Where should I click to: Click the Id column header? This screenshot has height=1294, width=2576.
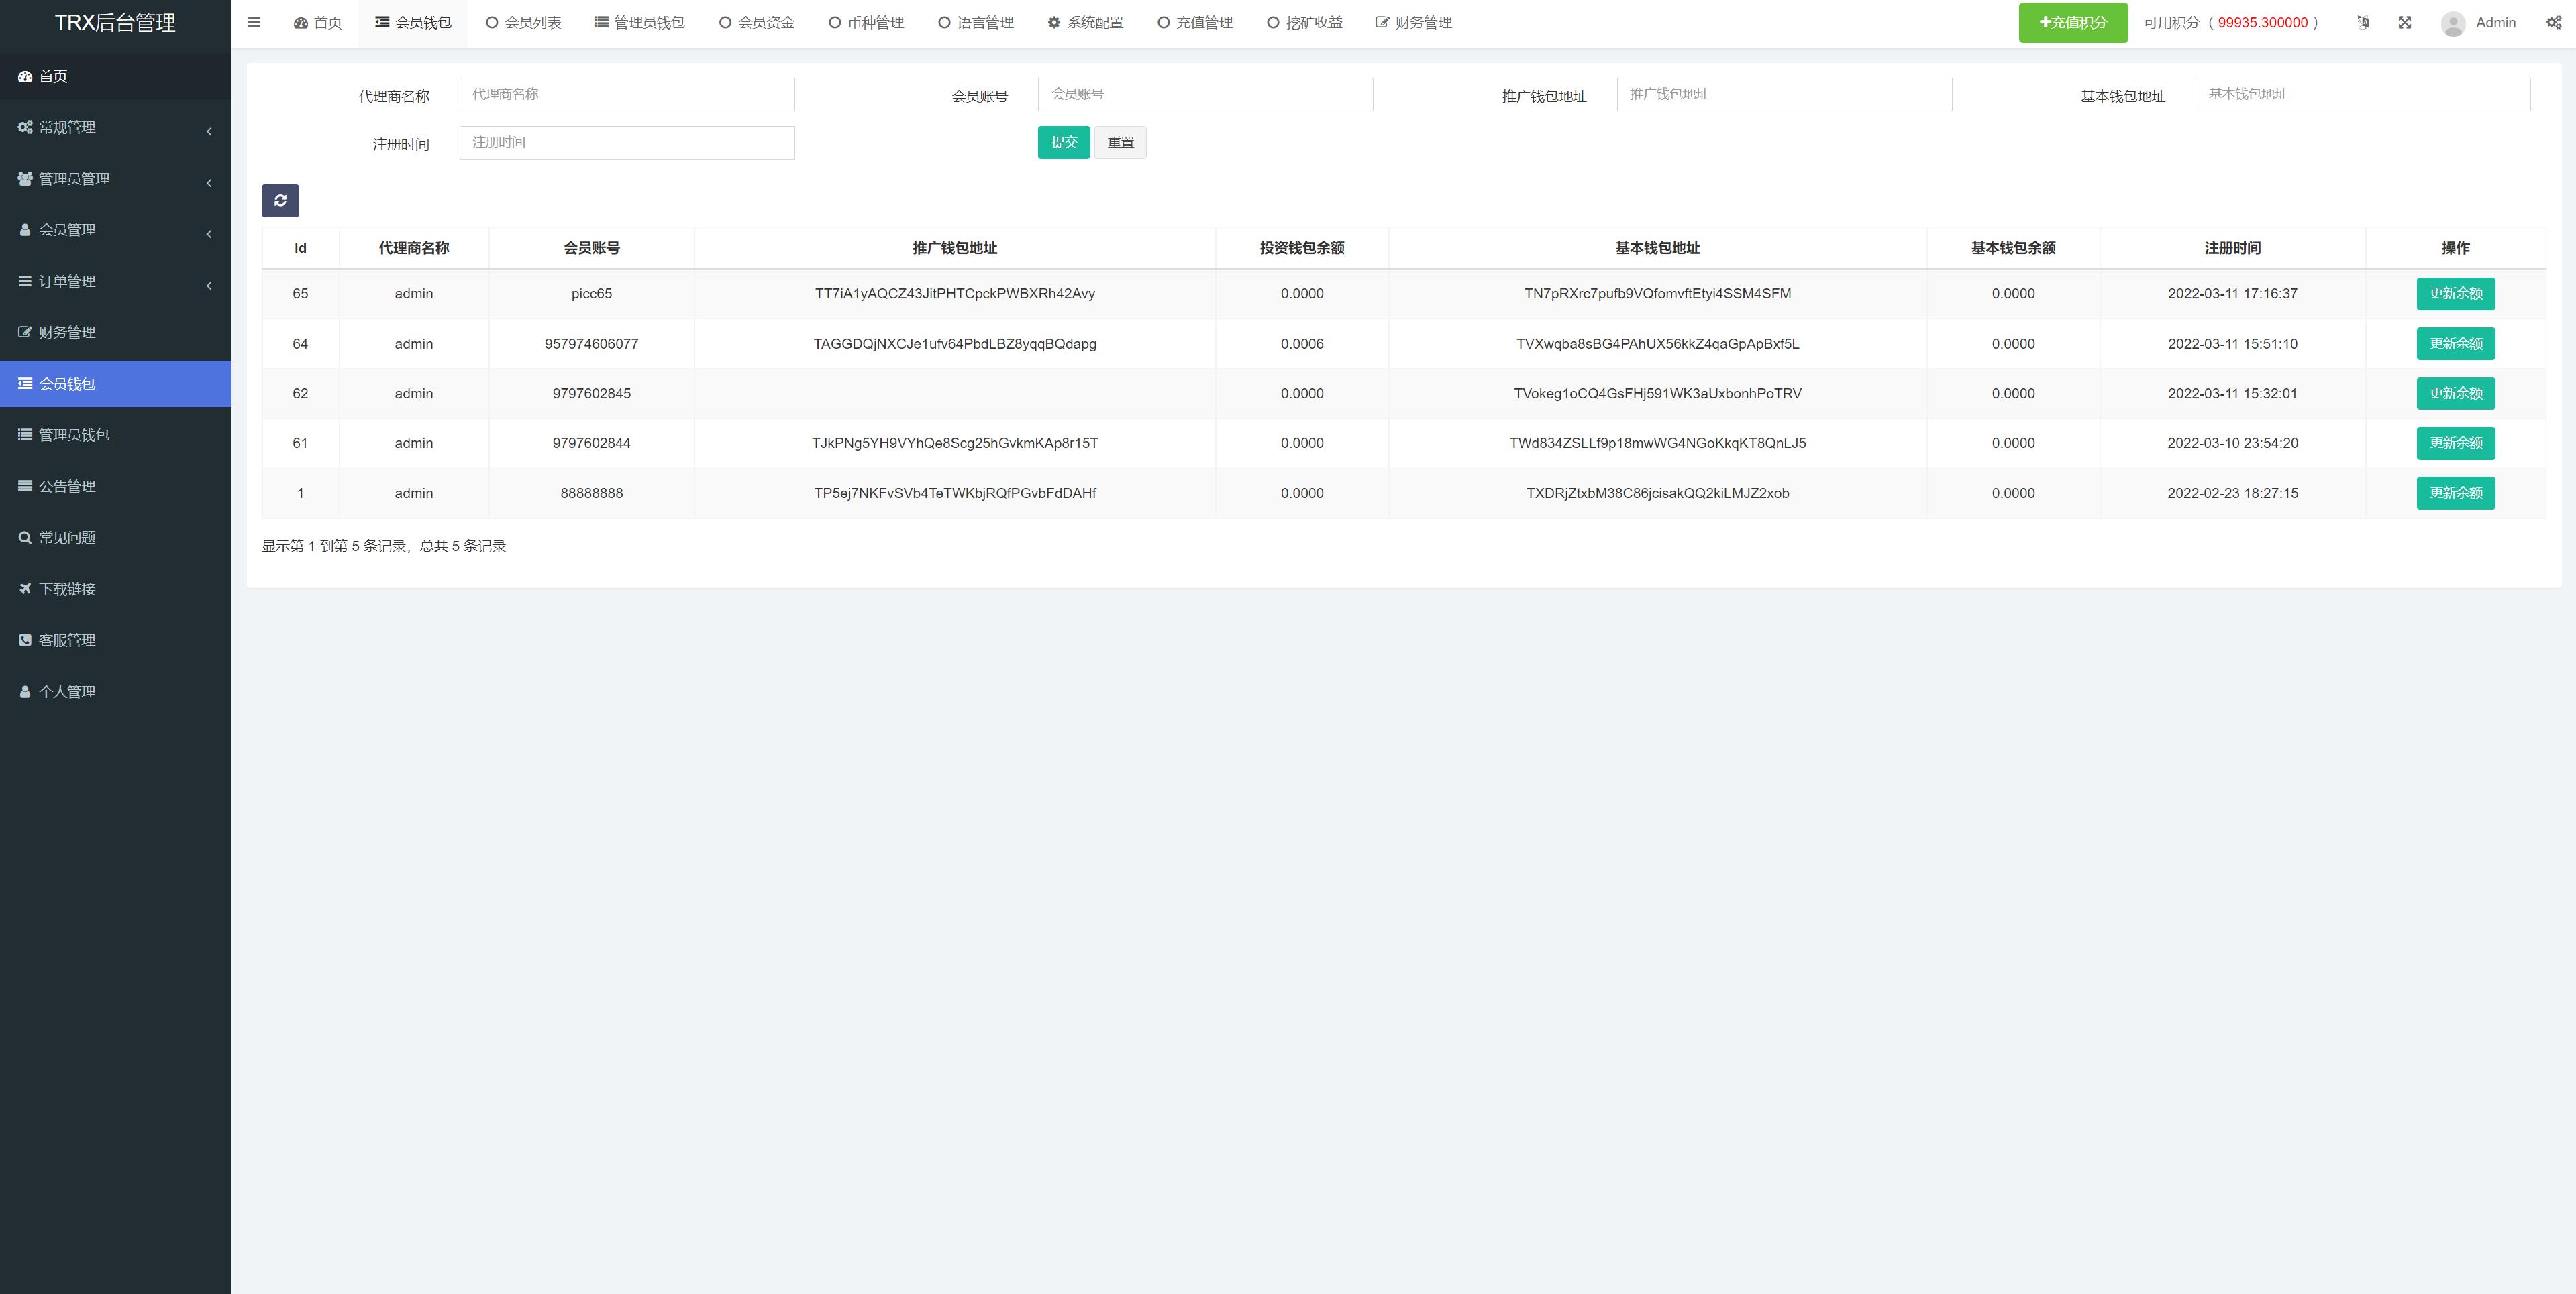coord(300,248)
